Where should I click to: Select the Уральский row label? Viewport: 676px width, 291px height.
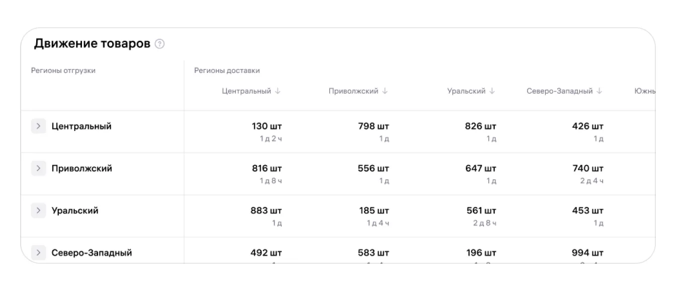(75, 211)
